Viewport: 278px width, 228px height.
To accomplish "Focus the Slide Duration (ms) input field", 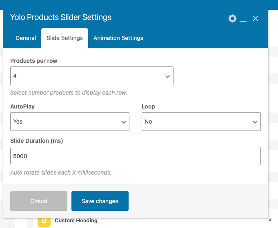I will 136,156.
